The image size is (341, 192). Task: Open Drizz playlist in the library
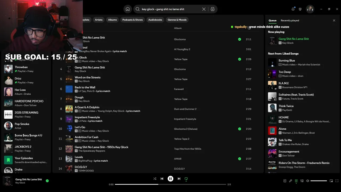(x=26, y=80)
